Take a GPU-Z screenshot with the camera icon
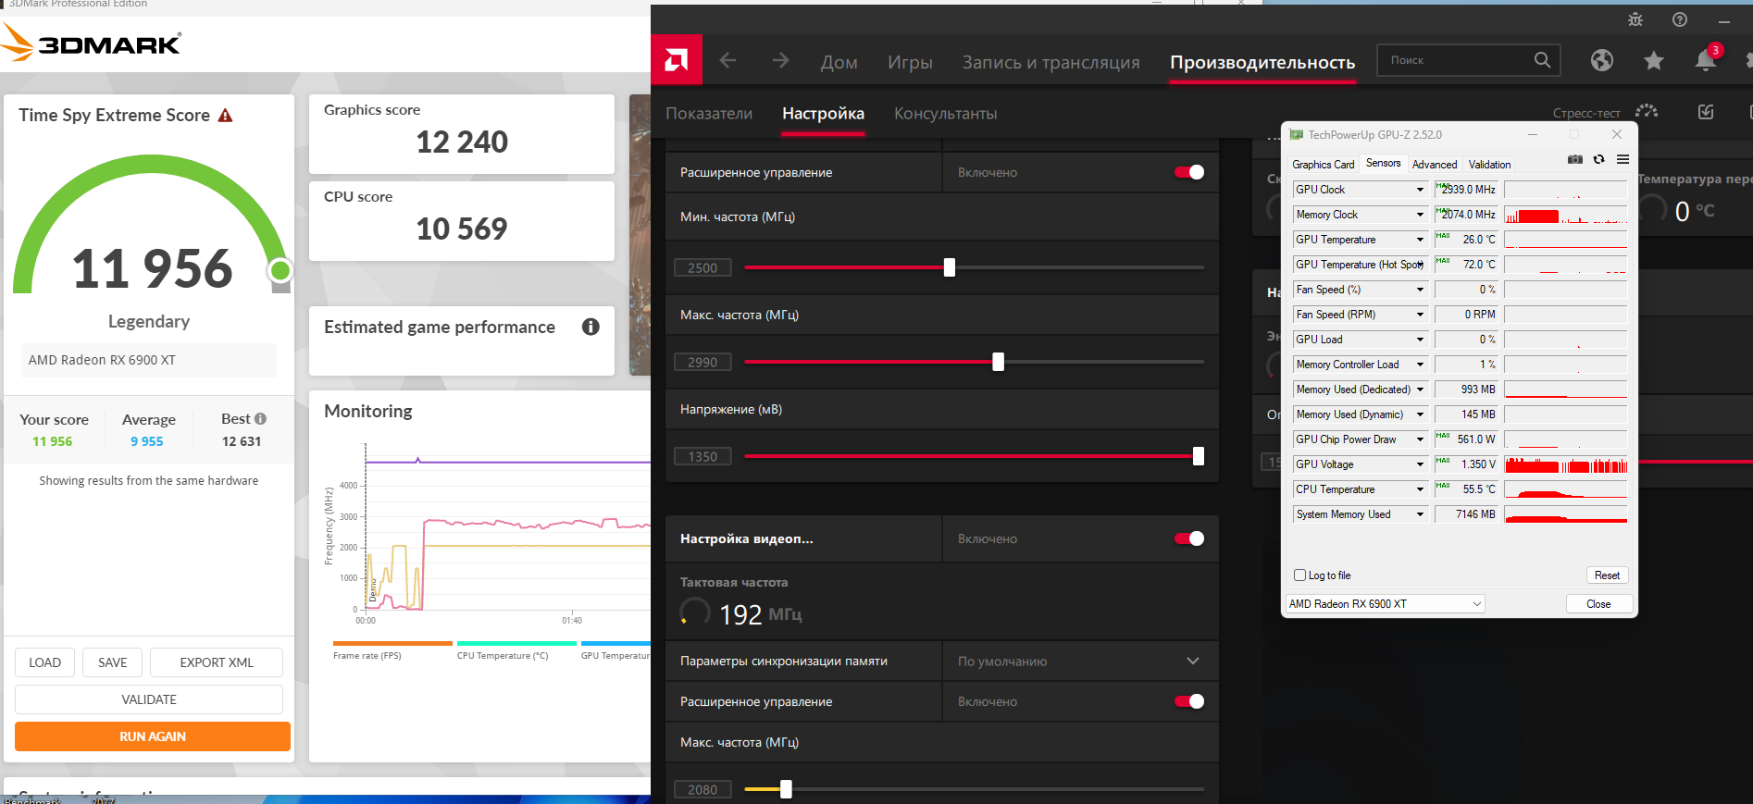Viewport: 1753px width, 804px height. point(1575,159)
